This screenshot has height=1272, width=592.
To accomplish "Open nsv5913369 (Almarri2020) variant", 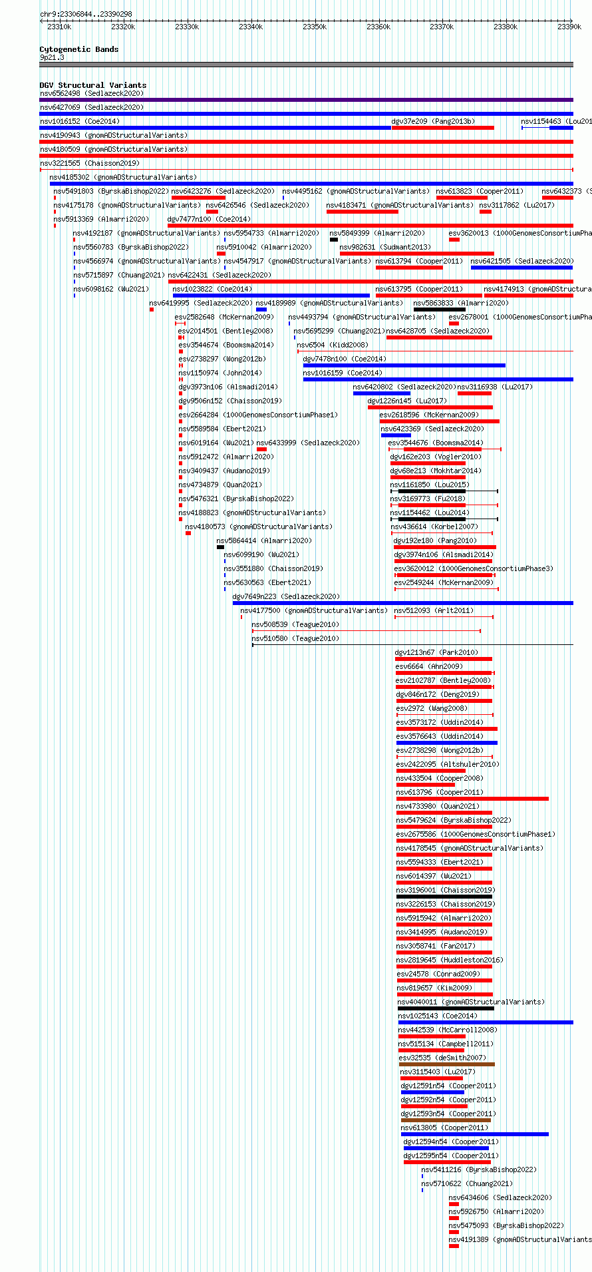I will (x=101, y=219).
